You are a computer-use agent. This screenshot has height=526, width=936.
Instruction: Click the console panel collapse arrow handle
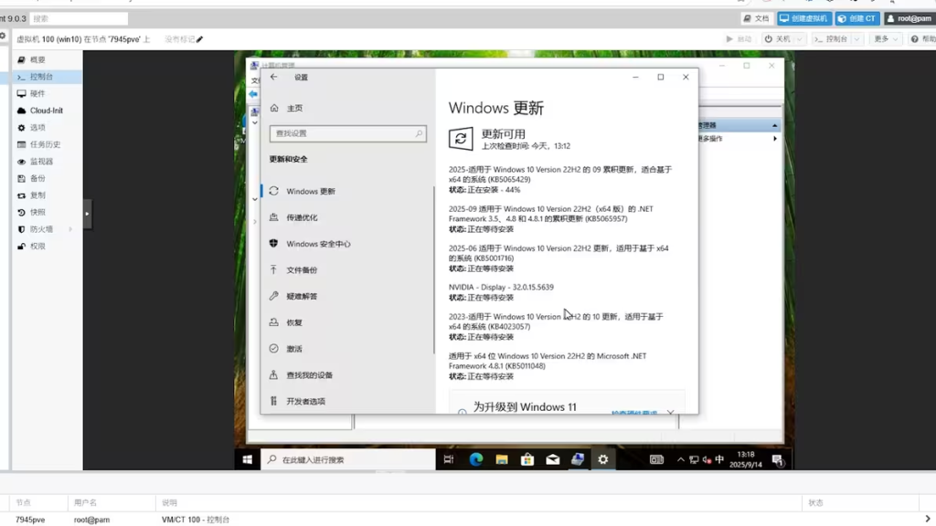pyautogui.click(x=88, y=214)
